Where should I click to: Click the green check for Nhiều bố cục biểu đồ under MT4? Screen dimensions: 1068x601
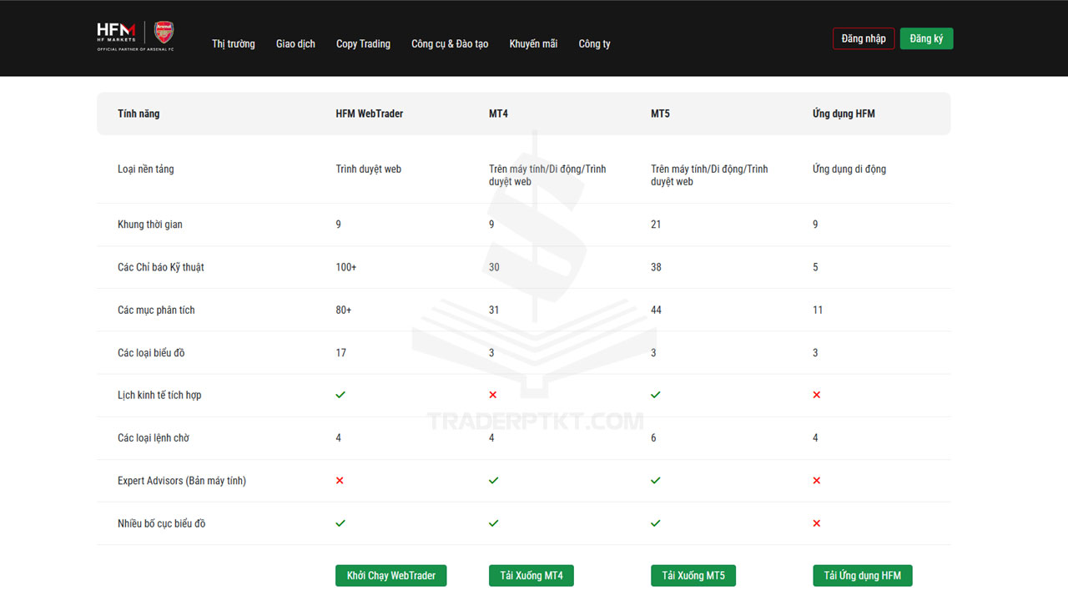494,523
